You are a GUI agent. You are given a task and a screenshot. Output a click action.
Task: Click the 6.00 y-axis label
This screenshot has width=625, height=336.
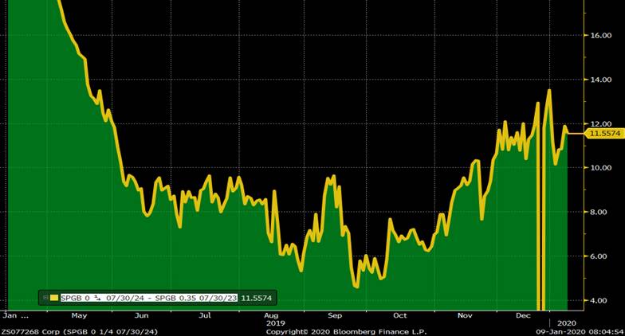[x=600, y=256]
